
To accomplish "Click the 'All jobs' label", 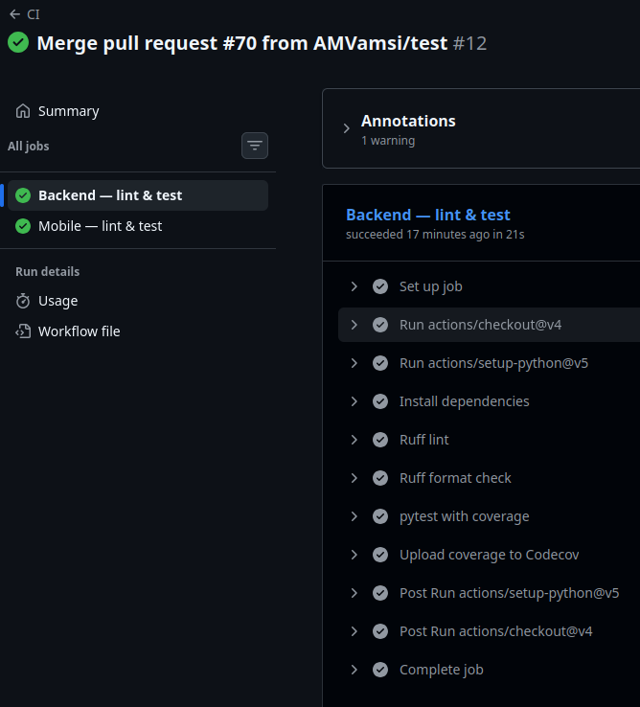I will coord(28,146).
